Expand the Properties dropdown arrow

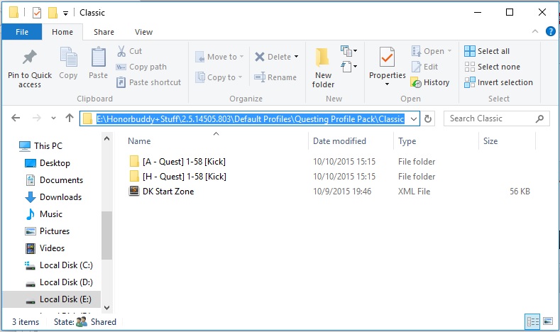click(x=387, y=84)
